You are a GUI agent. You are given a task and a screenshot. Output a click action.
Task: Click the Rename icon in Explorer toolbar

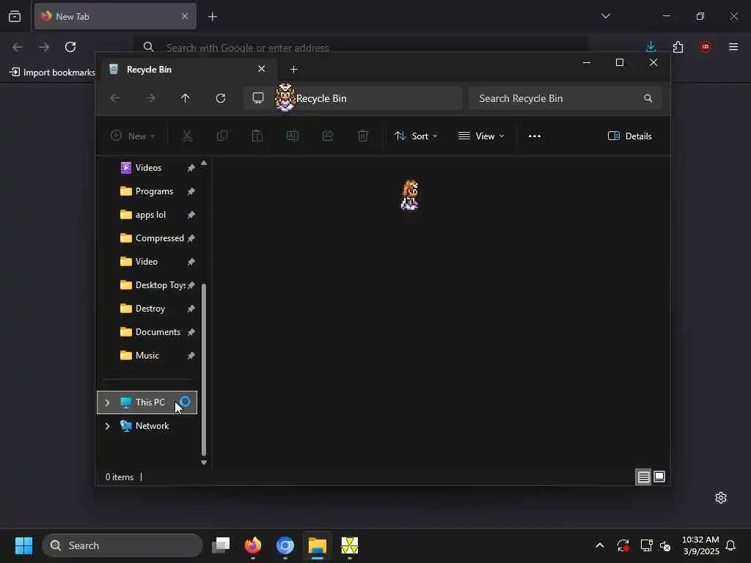coord(292,136)
